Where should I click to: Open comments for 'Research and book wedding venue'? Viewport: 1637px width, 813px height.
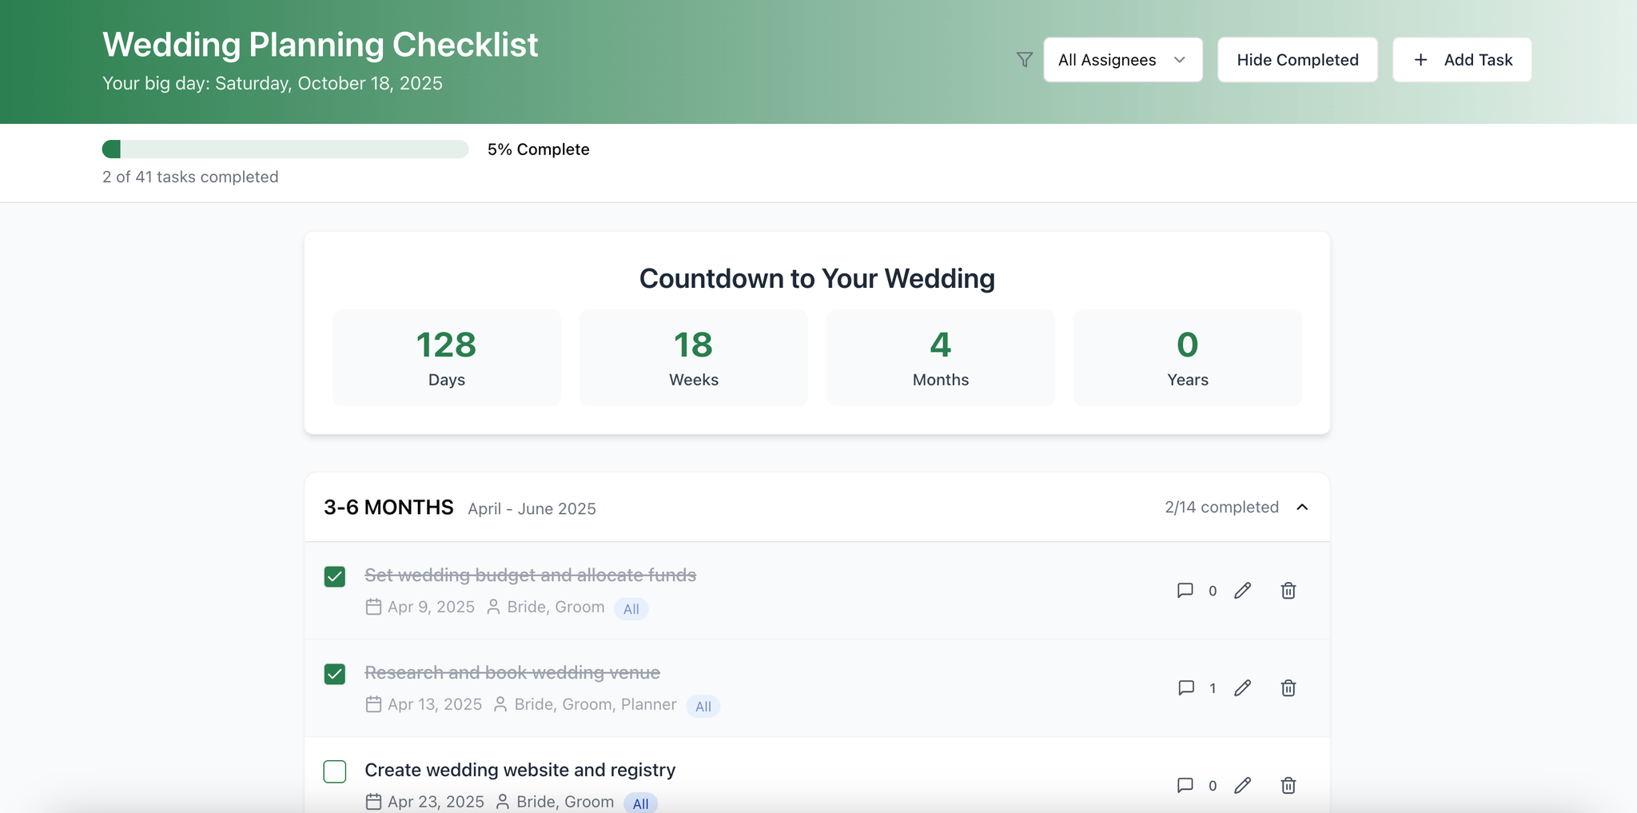(x=1185, y=687)
